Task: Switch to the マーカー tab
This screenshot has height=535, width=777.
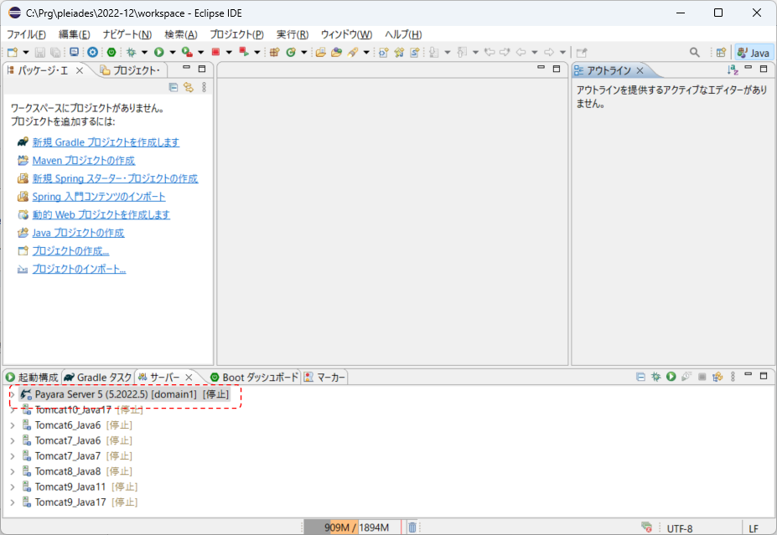Action: 324,377
